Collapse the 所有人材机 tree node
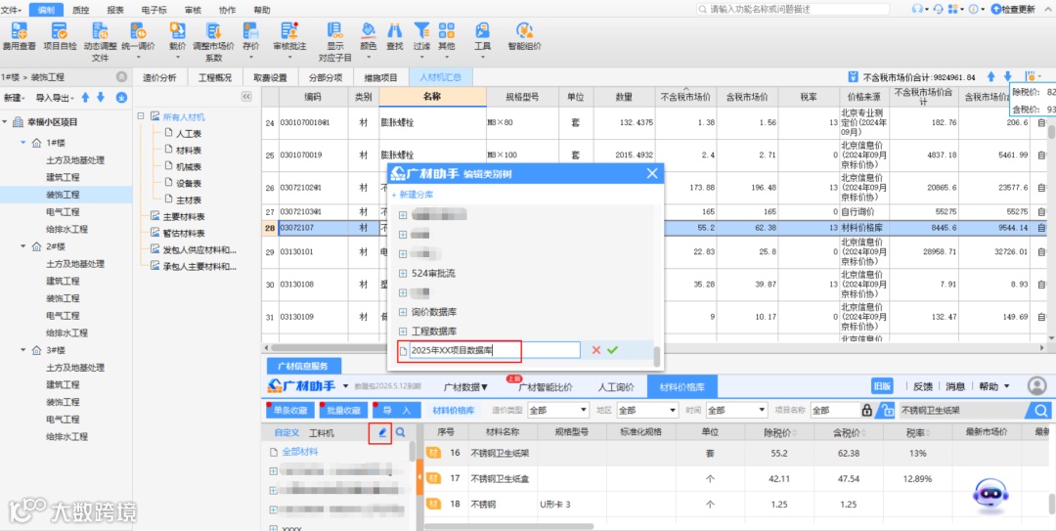 [x=141, y=116]
